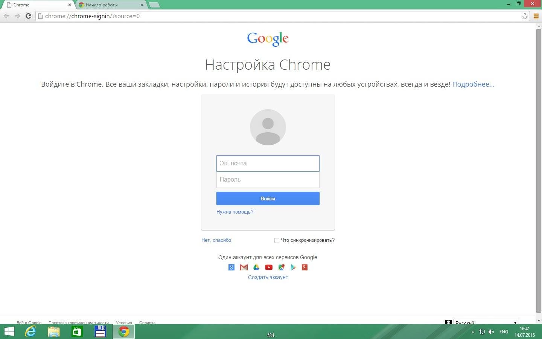Screen dimensions: 542x339
Task: Toggle the "Что синхронизировать?" checkbox
Action: 277,240
